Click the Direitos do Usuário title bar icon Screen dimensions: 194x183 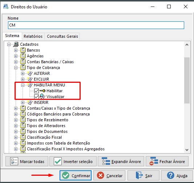[x=6, y=7]
